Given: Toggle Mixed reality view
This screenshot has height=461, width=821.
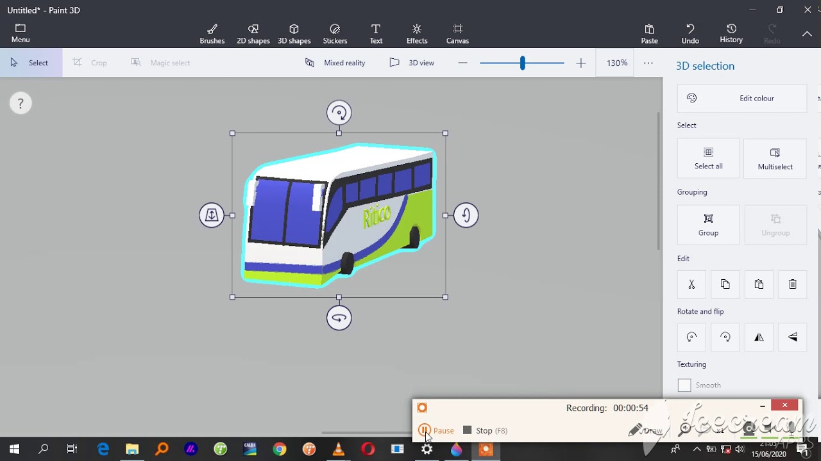Looking at the screenshot, I should pyautogui.click(x=335, y=63).
